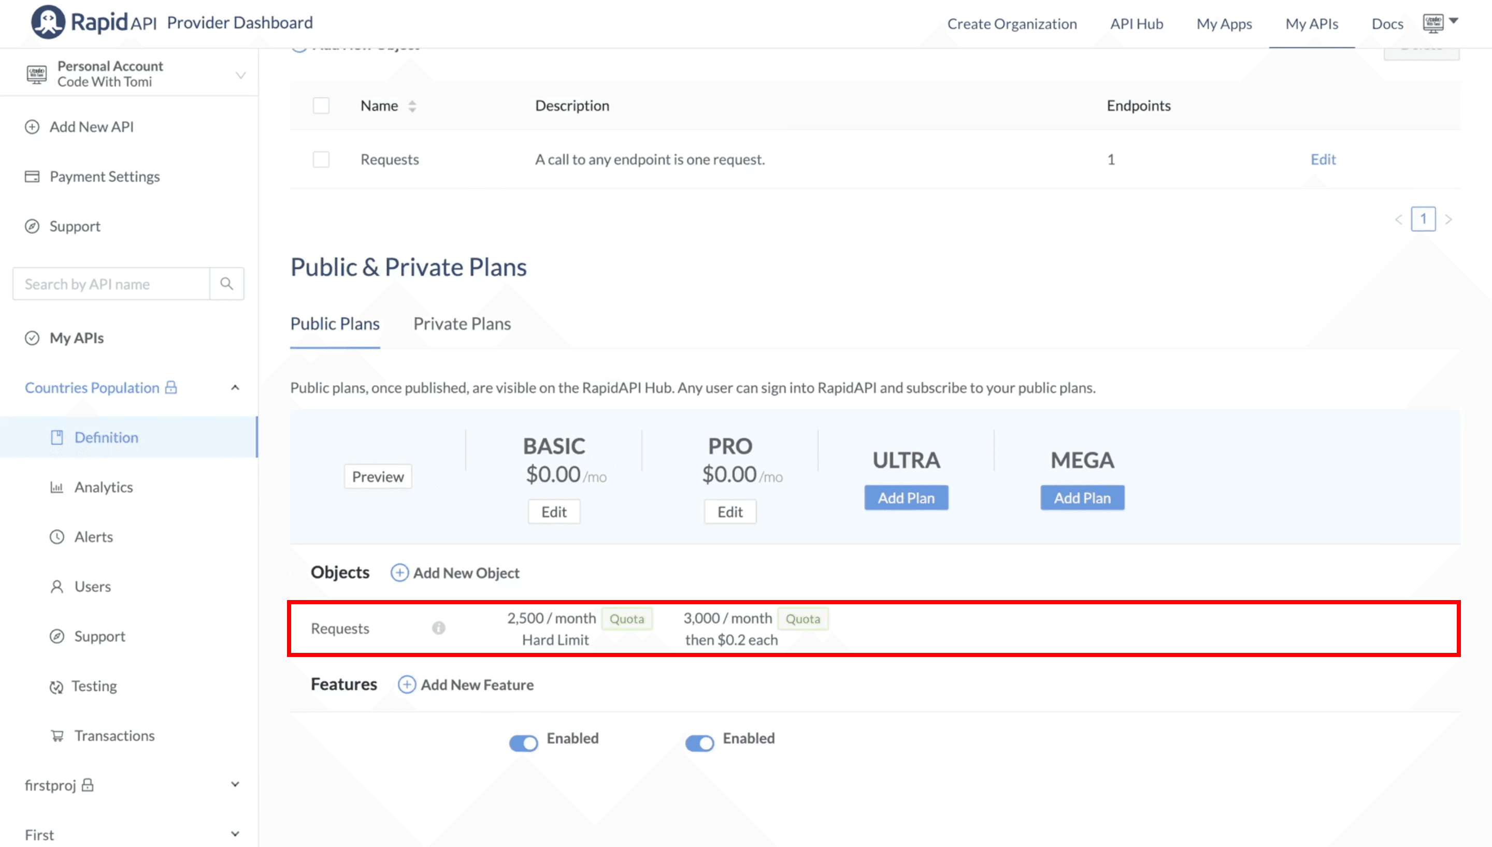Open My Apps in top navigation
The width and height of the screenshot is (1492, 847).
click(x=1224, y=24)
